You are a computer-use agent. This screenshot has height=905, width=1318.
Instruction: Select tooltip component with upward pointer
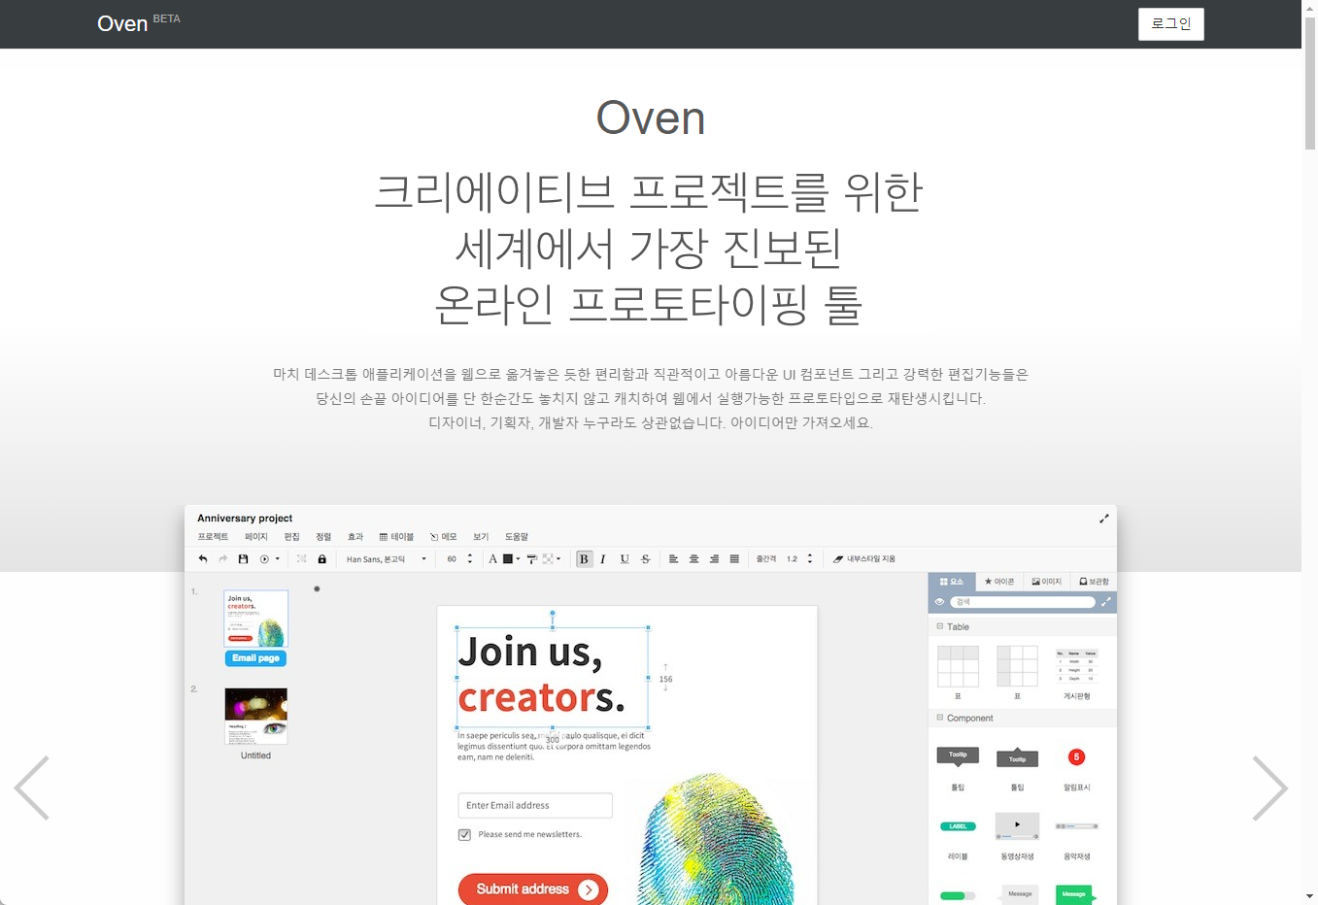(1018, 757)
